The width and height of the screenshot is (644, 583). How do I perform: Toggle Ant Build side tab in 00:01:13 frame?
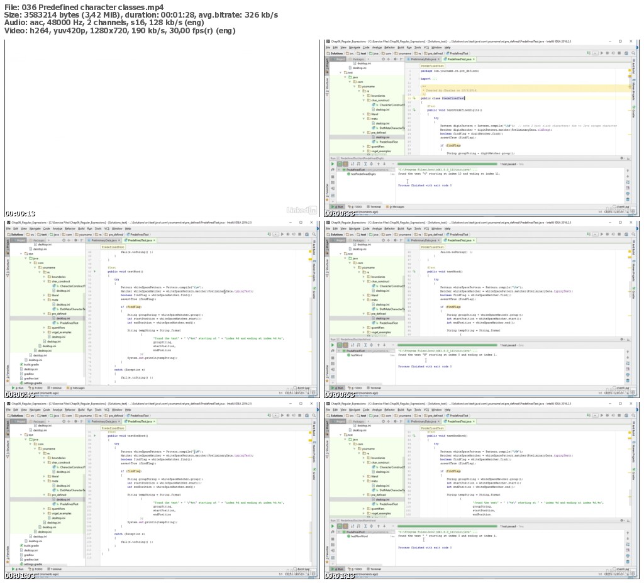(634, 428)
